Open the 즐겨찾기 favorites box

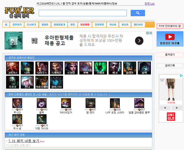pyautogui.click(x=170, y=55)
